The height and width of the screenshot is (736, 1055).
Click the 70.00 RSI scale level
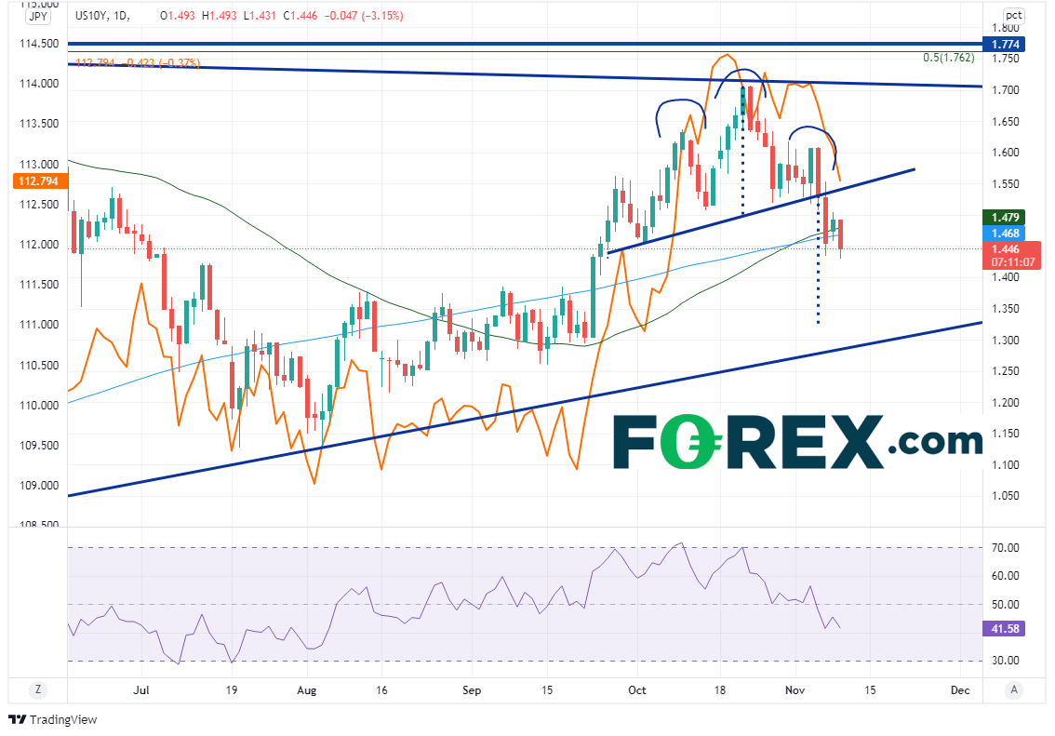pyautogui.click(x=1003, y=547)
